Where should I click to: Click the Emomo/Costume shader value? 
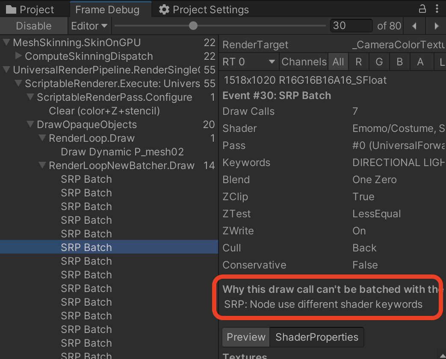(x=399, y=128)
